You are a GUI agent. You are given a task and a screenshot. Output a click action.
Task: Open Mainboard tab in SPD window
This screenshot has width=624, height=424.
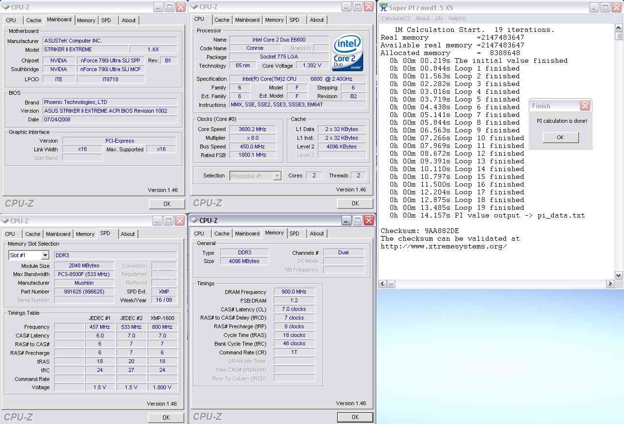point(58,234)
